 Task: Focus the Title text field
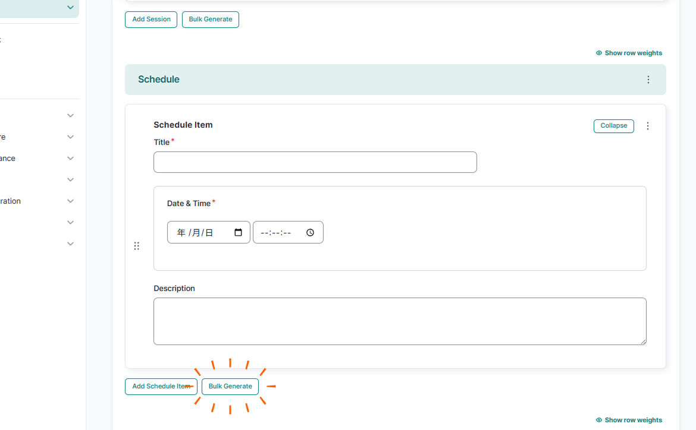pyautogui.click(x=315, y=162)
